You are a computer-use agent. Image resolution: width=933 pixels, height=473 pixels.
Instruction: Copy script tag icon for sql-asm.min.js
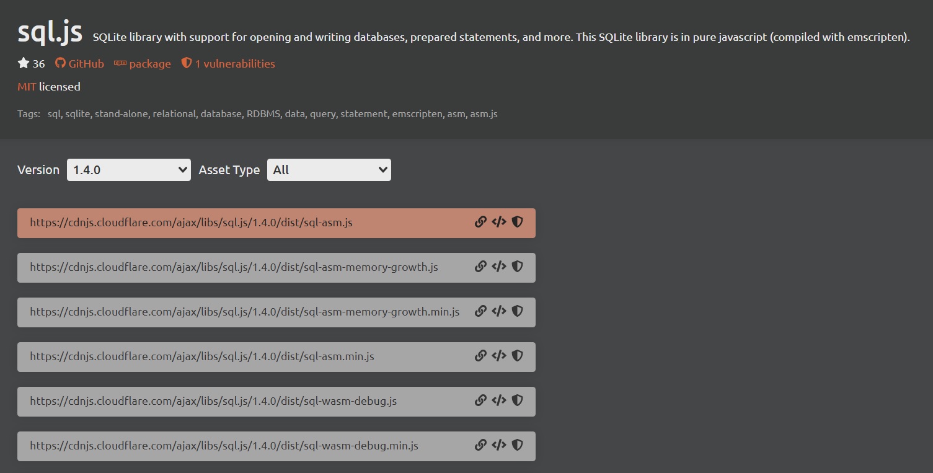[x=499, y=356]
